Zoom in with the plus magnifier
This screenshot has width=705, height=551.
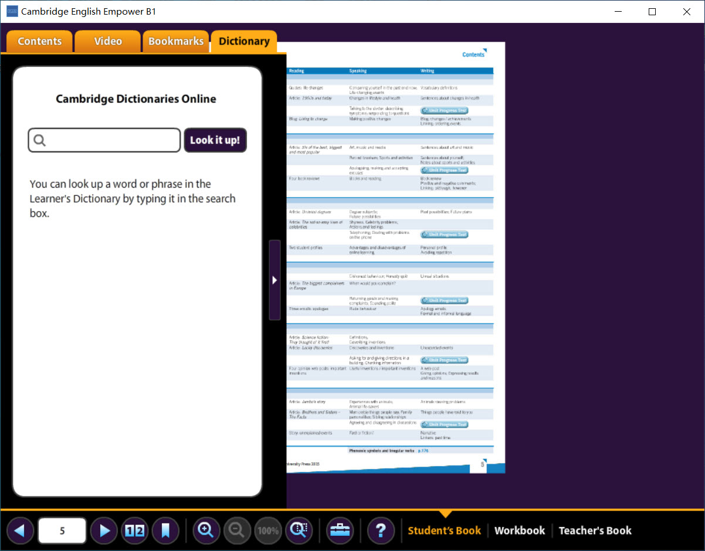click(206, 531)
